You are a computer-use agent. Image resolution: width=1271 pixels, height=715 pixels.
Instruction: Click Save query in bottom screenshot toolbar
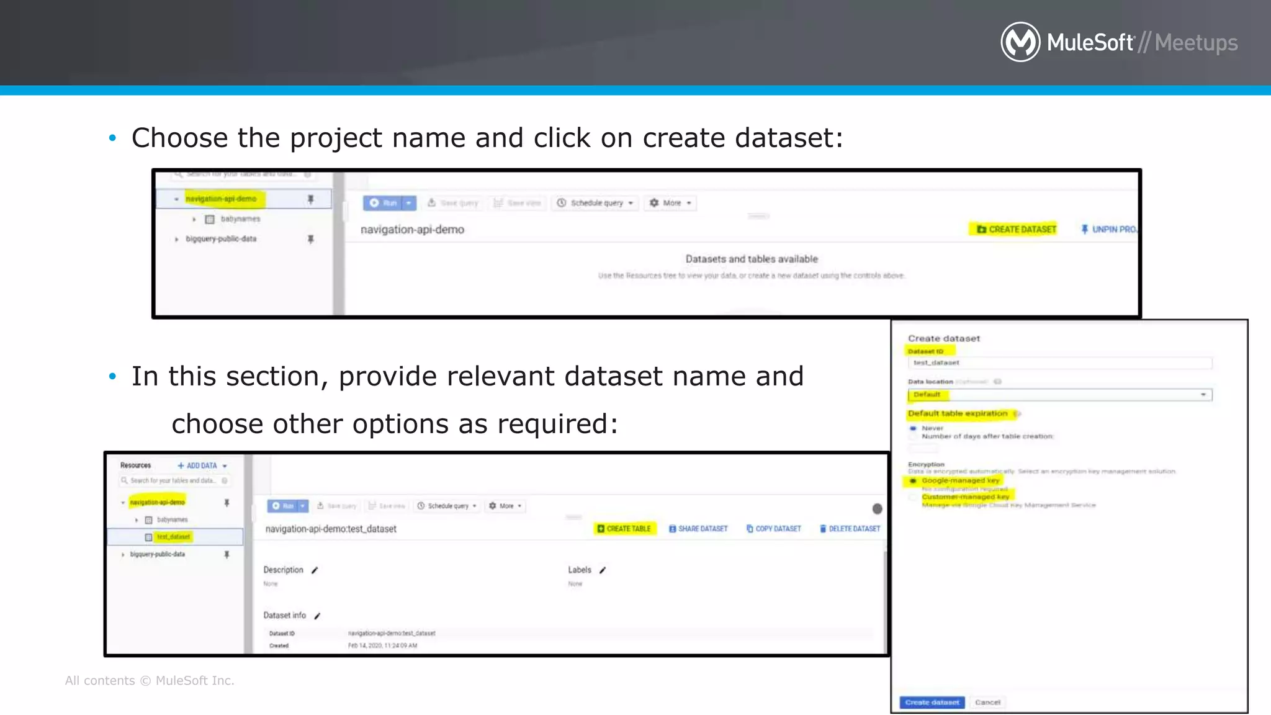pos(337,506)
